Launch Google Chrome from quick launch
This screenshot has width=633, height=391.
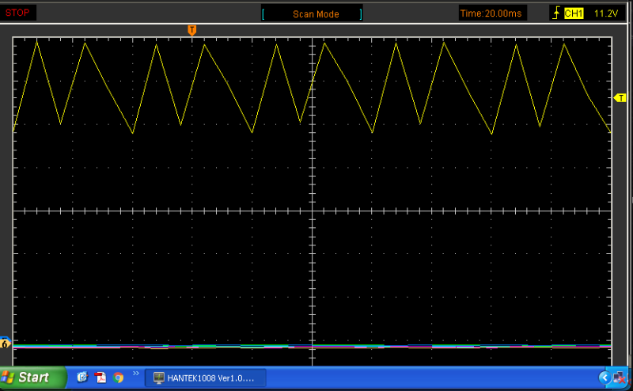[x=119, y=378]
